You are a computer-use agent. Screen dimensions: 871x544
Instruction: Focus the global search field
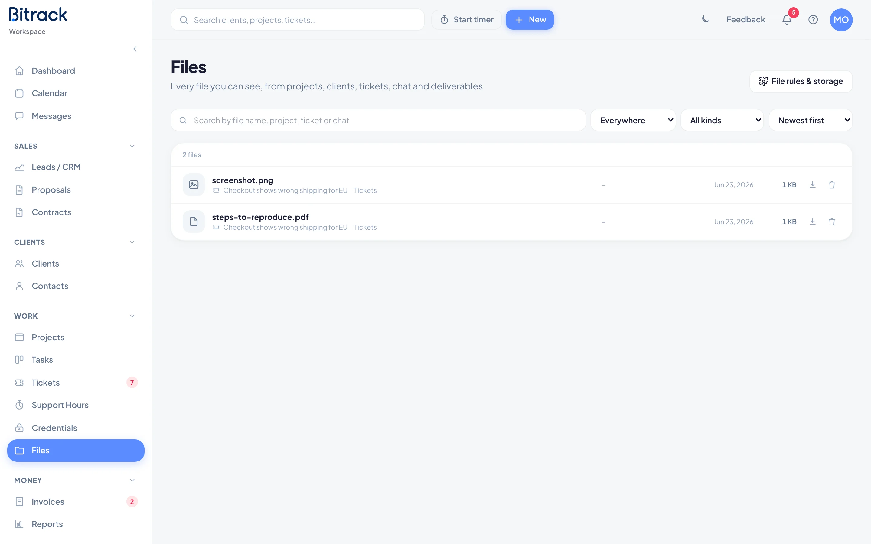(x=297, y=20)
